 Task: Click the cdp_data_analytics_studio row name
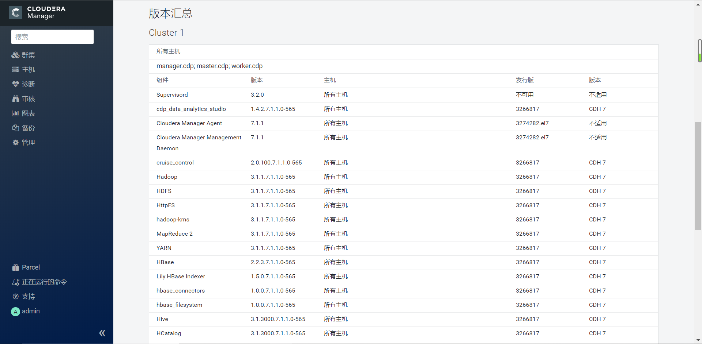tap(191, 109)
